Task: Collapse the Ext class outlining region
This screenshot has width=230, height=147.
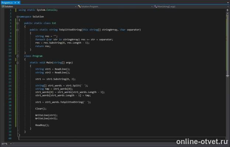Action: [x=18, y=23]
